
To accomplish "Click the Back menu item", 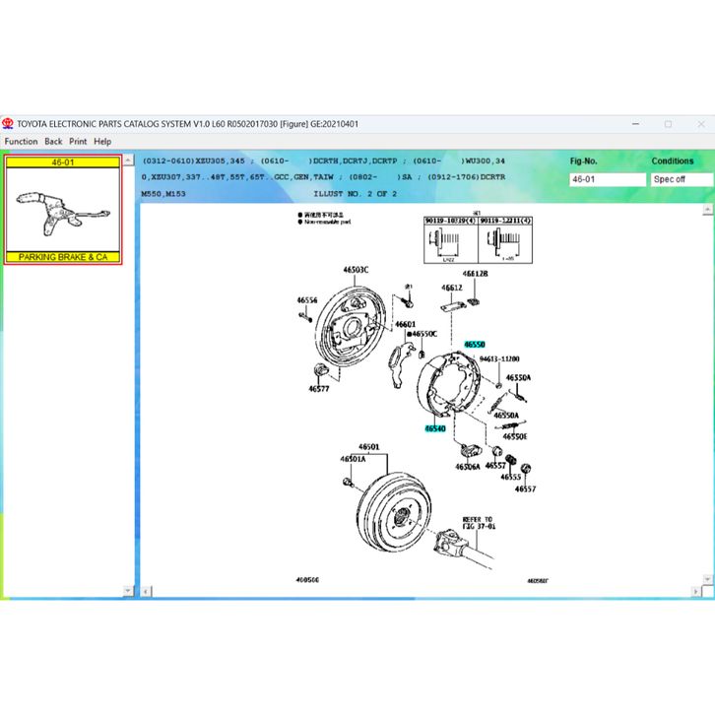I will pyautogui.click(x=53, y=142).
